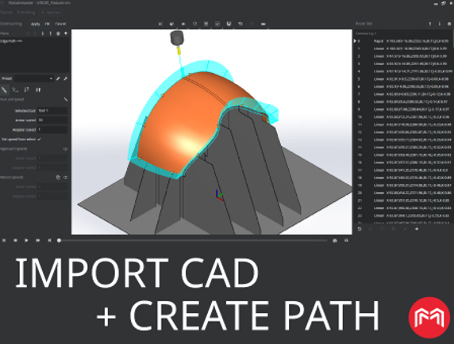The width and height of the screenshot is (454, 344).
Task: Click the pencil edit icon beside Preset
Action: 58,78
